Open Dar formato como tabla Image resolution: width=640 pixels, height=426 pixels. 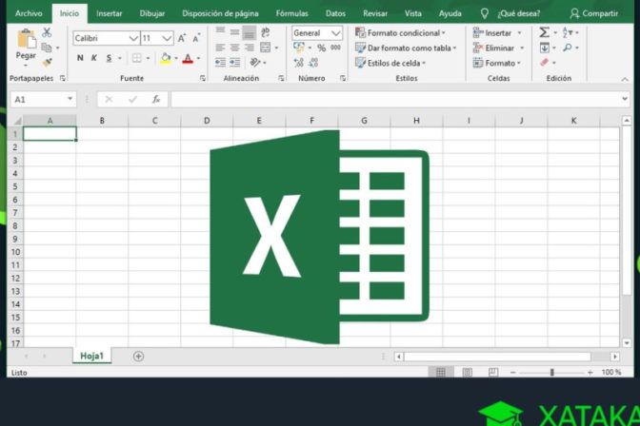pyautogui.click(x=406, y=48)
